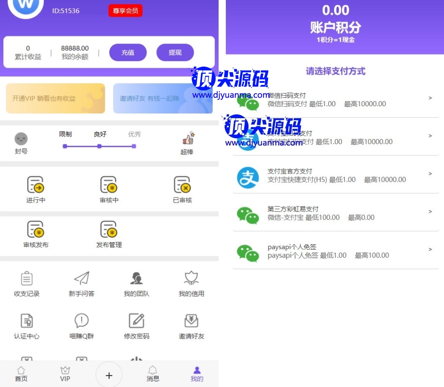
Task: Open 修改密码 edit icon
Action: pyautogui.click(x=136, y=321)
